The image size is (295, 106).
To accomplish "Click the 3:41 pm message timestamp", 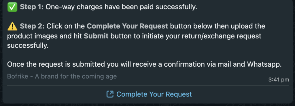I will (x=279, y=80).
